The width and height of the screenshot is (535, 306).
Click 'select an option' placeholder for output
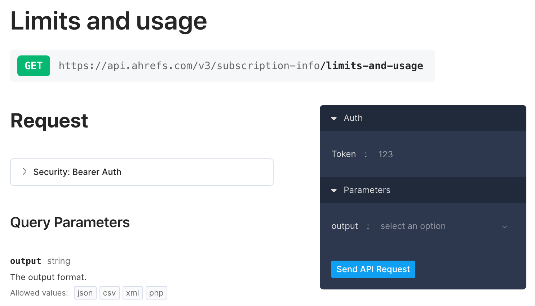[413, 226]
